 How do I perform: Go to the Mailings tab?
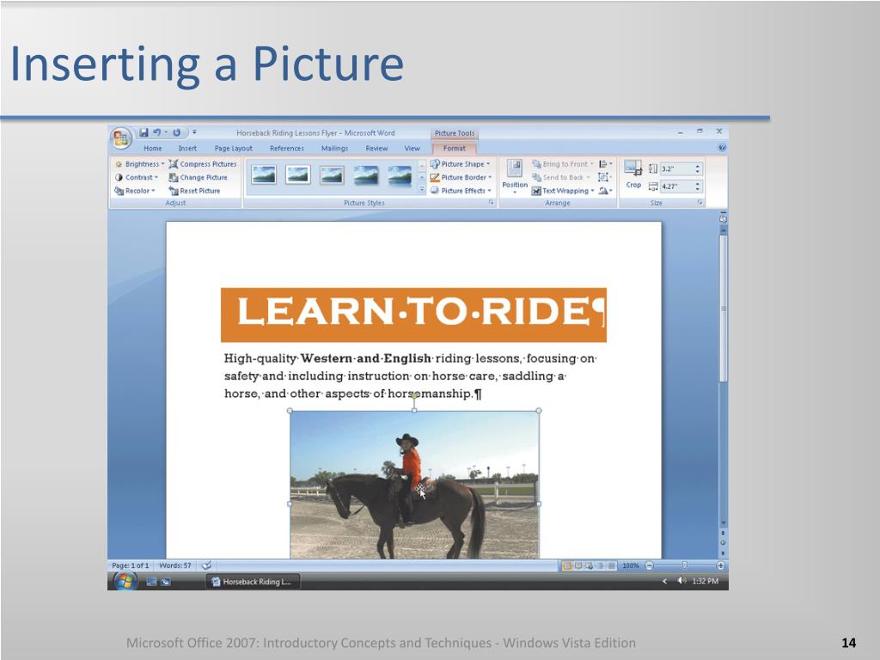point(334,148)
